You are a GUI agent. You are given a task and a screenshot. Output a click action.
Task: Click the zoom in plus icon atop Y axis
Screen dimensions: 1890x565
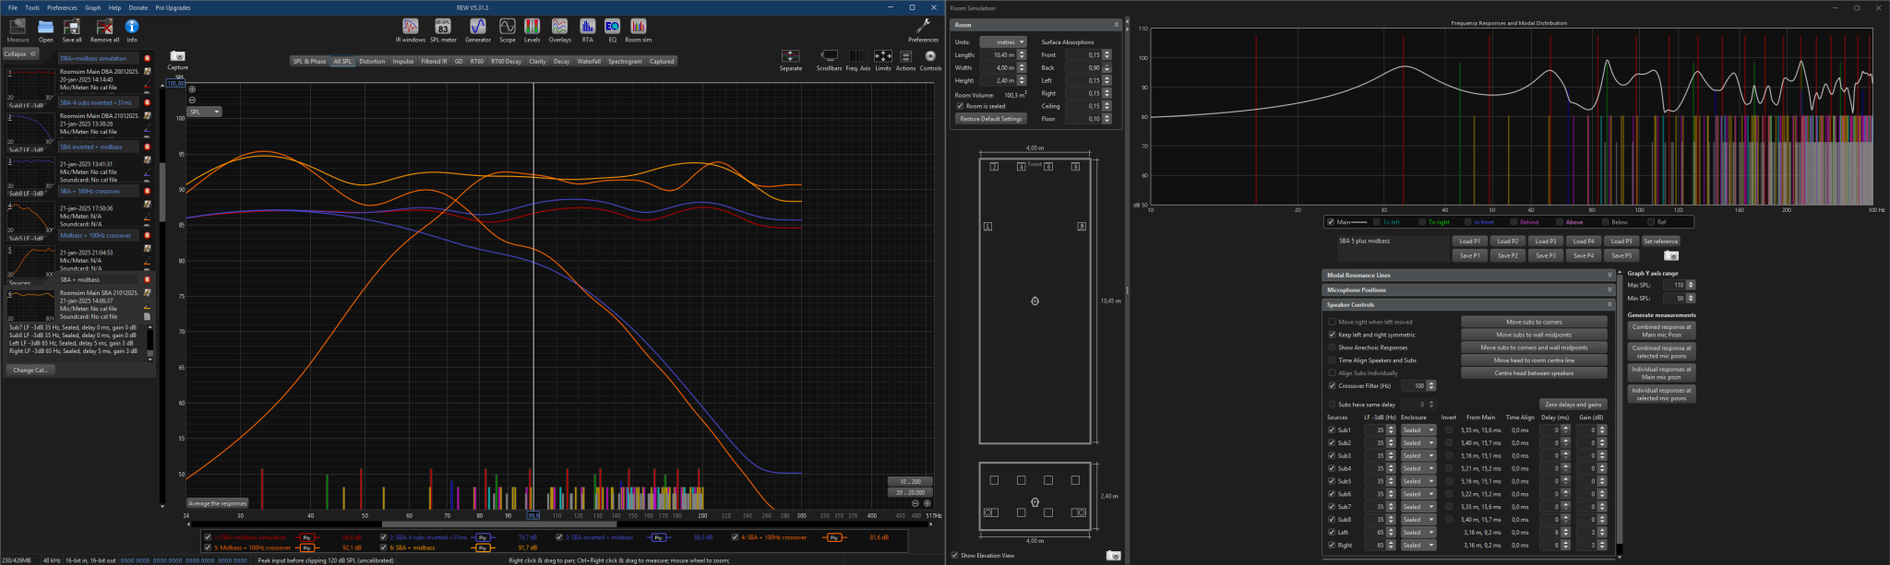click(x=192, y=89)
